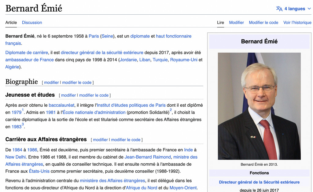Open Bernard Émié portrait photo
Image resolution: width=313 pixels, height=192 pixels.
point(259,106)
